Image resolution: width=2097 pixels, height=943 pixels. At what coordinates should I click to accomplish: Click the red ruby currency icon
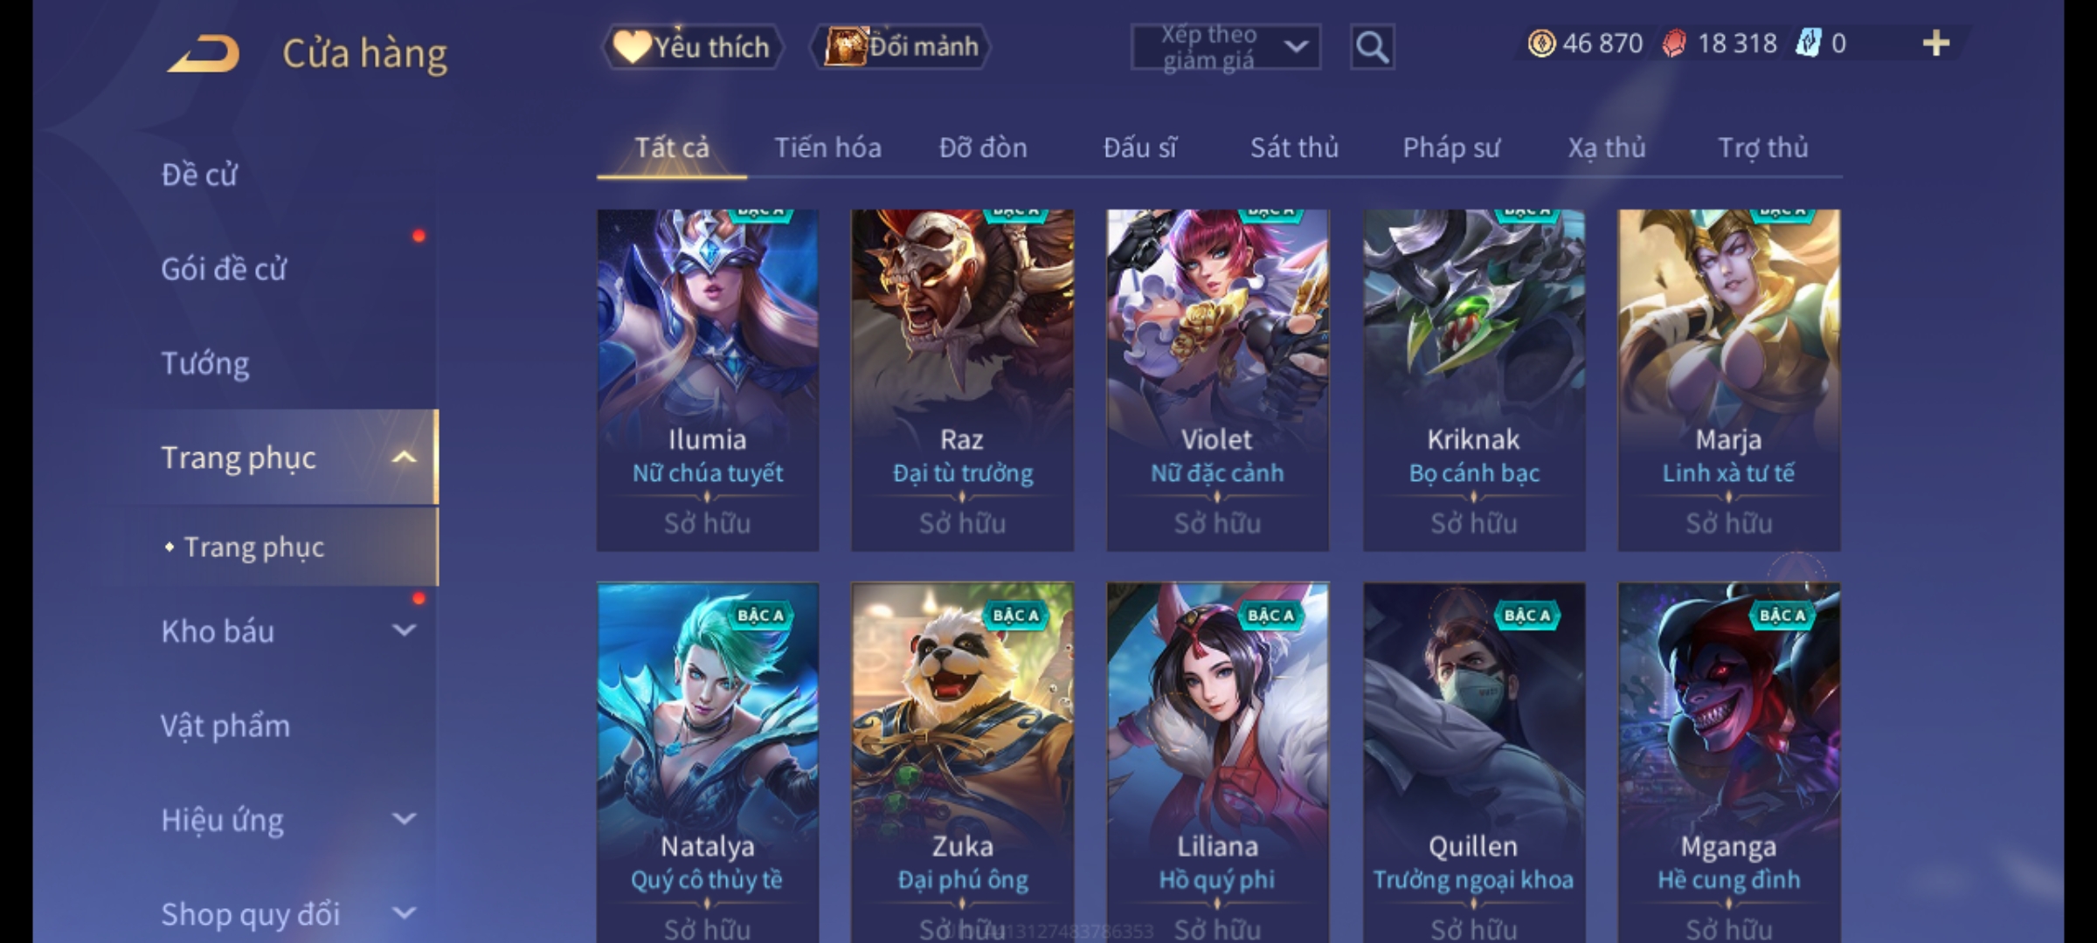tap(1674, 44)
